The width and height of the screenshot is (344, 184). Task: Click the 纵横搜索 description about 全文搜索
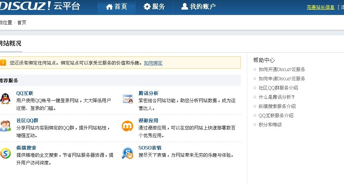(x=65, y=159)
